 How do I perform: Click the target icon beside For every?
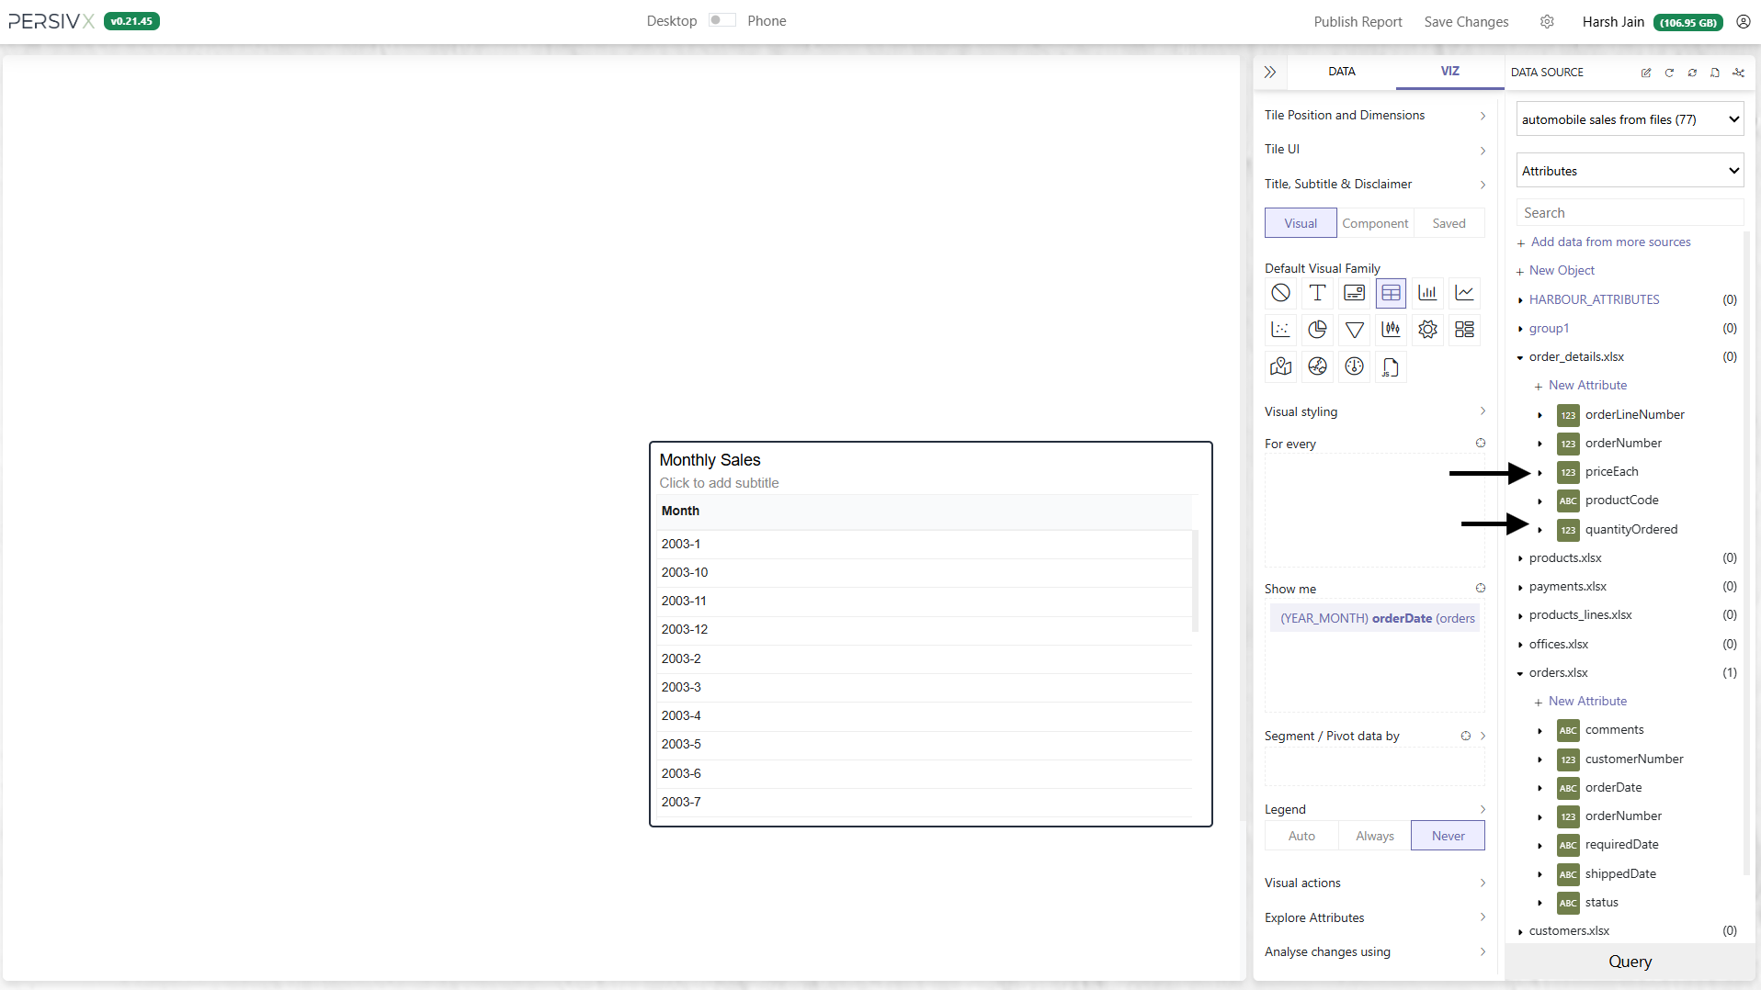tap(1481, 443)
